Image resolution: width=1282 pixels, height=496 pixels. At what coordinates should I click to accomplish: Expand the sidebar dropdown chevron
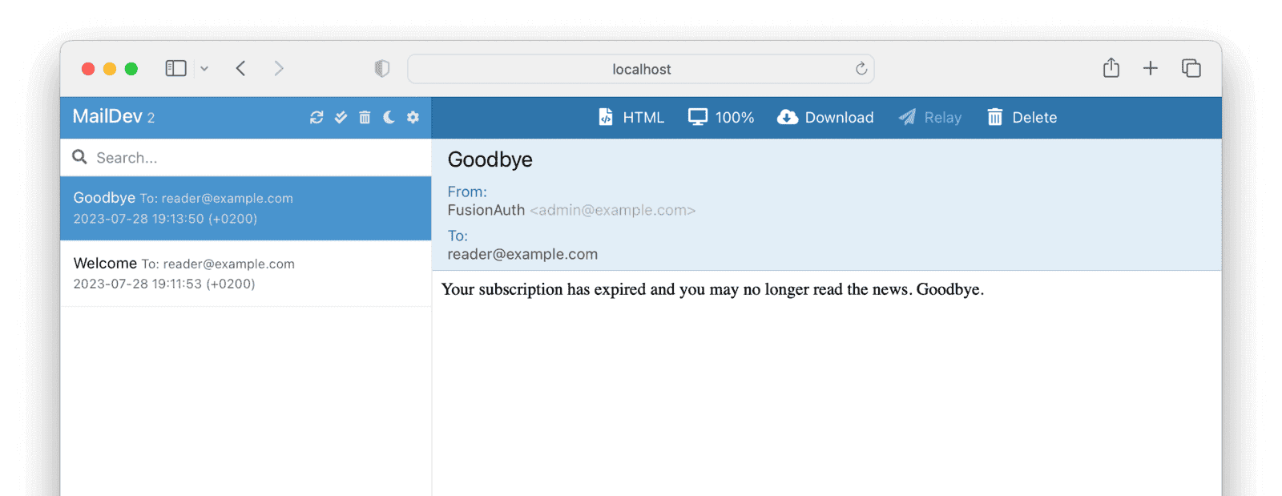click(x=204, y=69)
